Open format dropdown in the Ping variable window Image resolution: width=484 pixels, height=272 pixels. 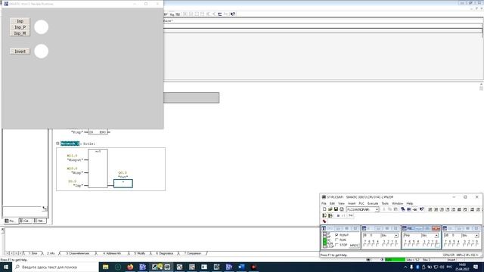click(436, 236)
